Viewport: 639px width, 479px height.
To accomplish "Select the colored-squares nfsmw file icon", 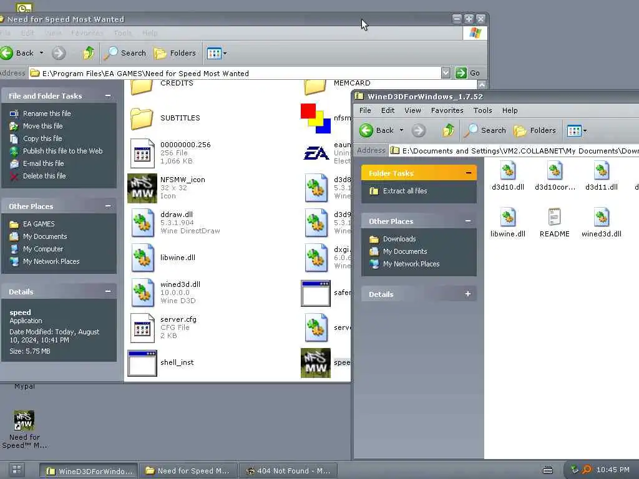I will [316, 118].
